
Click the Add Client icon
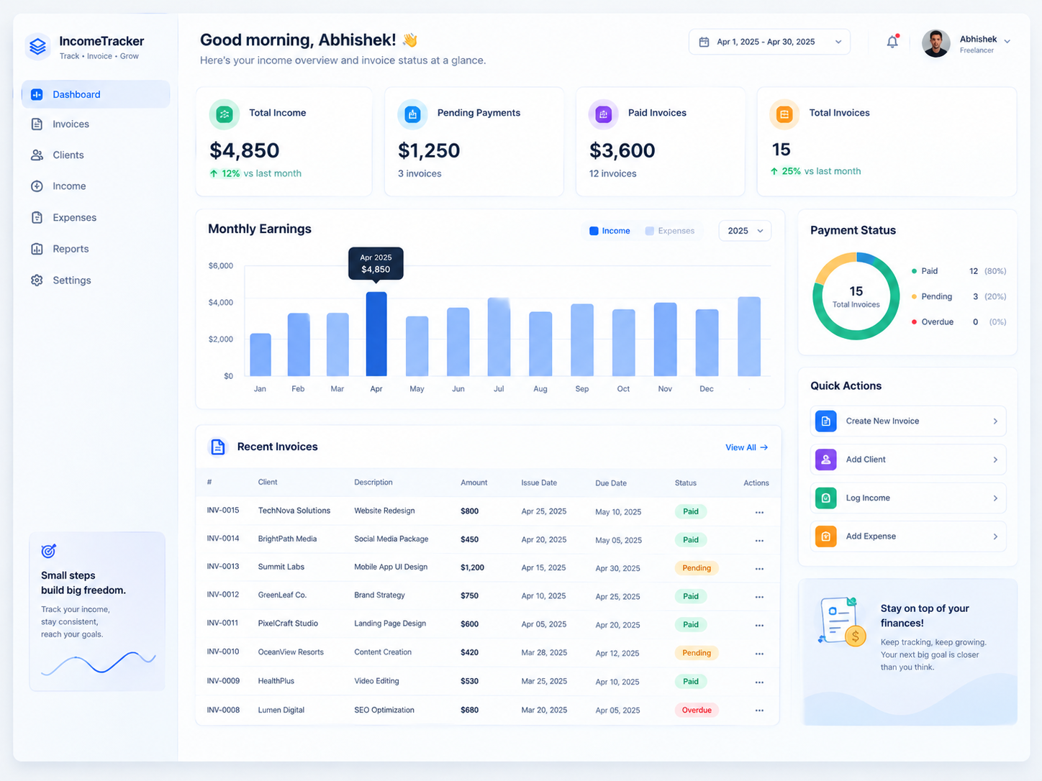[x=825, y=460]
